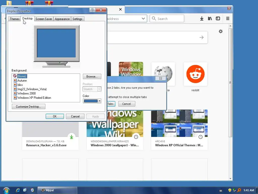
Task: Click the network connection tray icon beside the shield
Action: coord(234,190)
